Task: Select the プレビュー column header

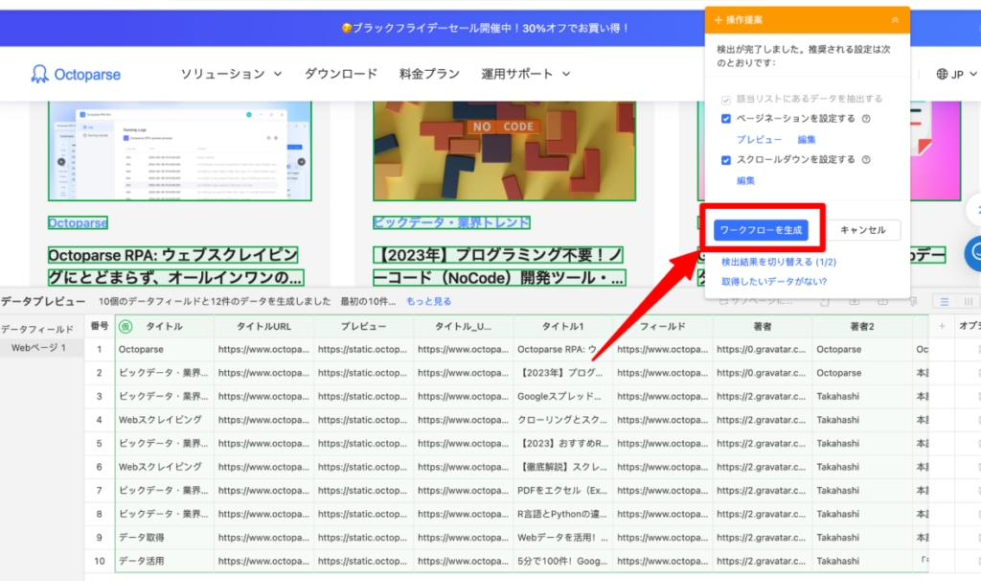Action: coord(363,326)
